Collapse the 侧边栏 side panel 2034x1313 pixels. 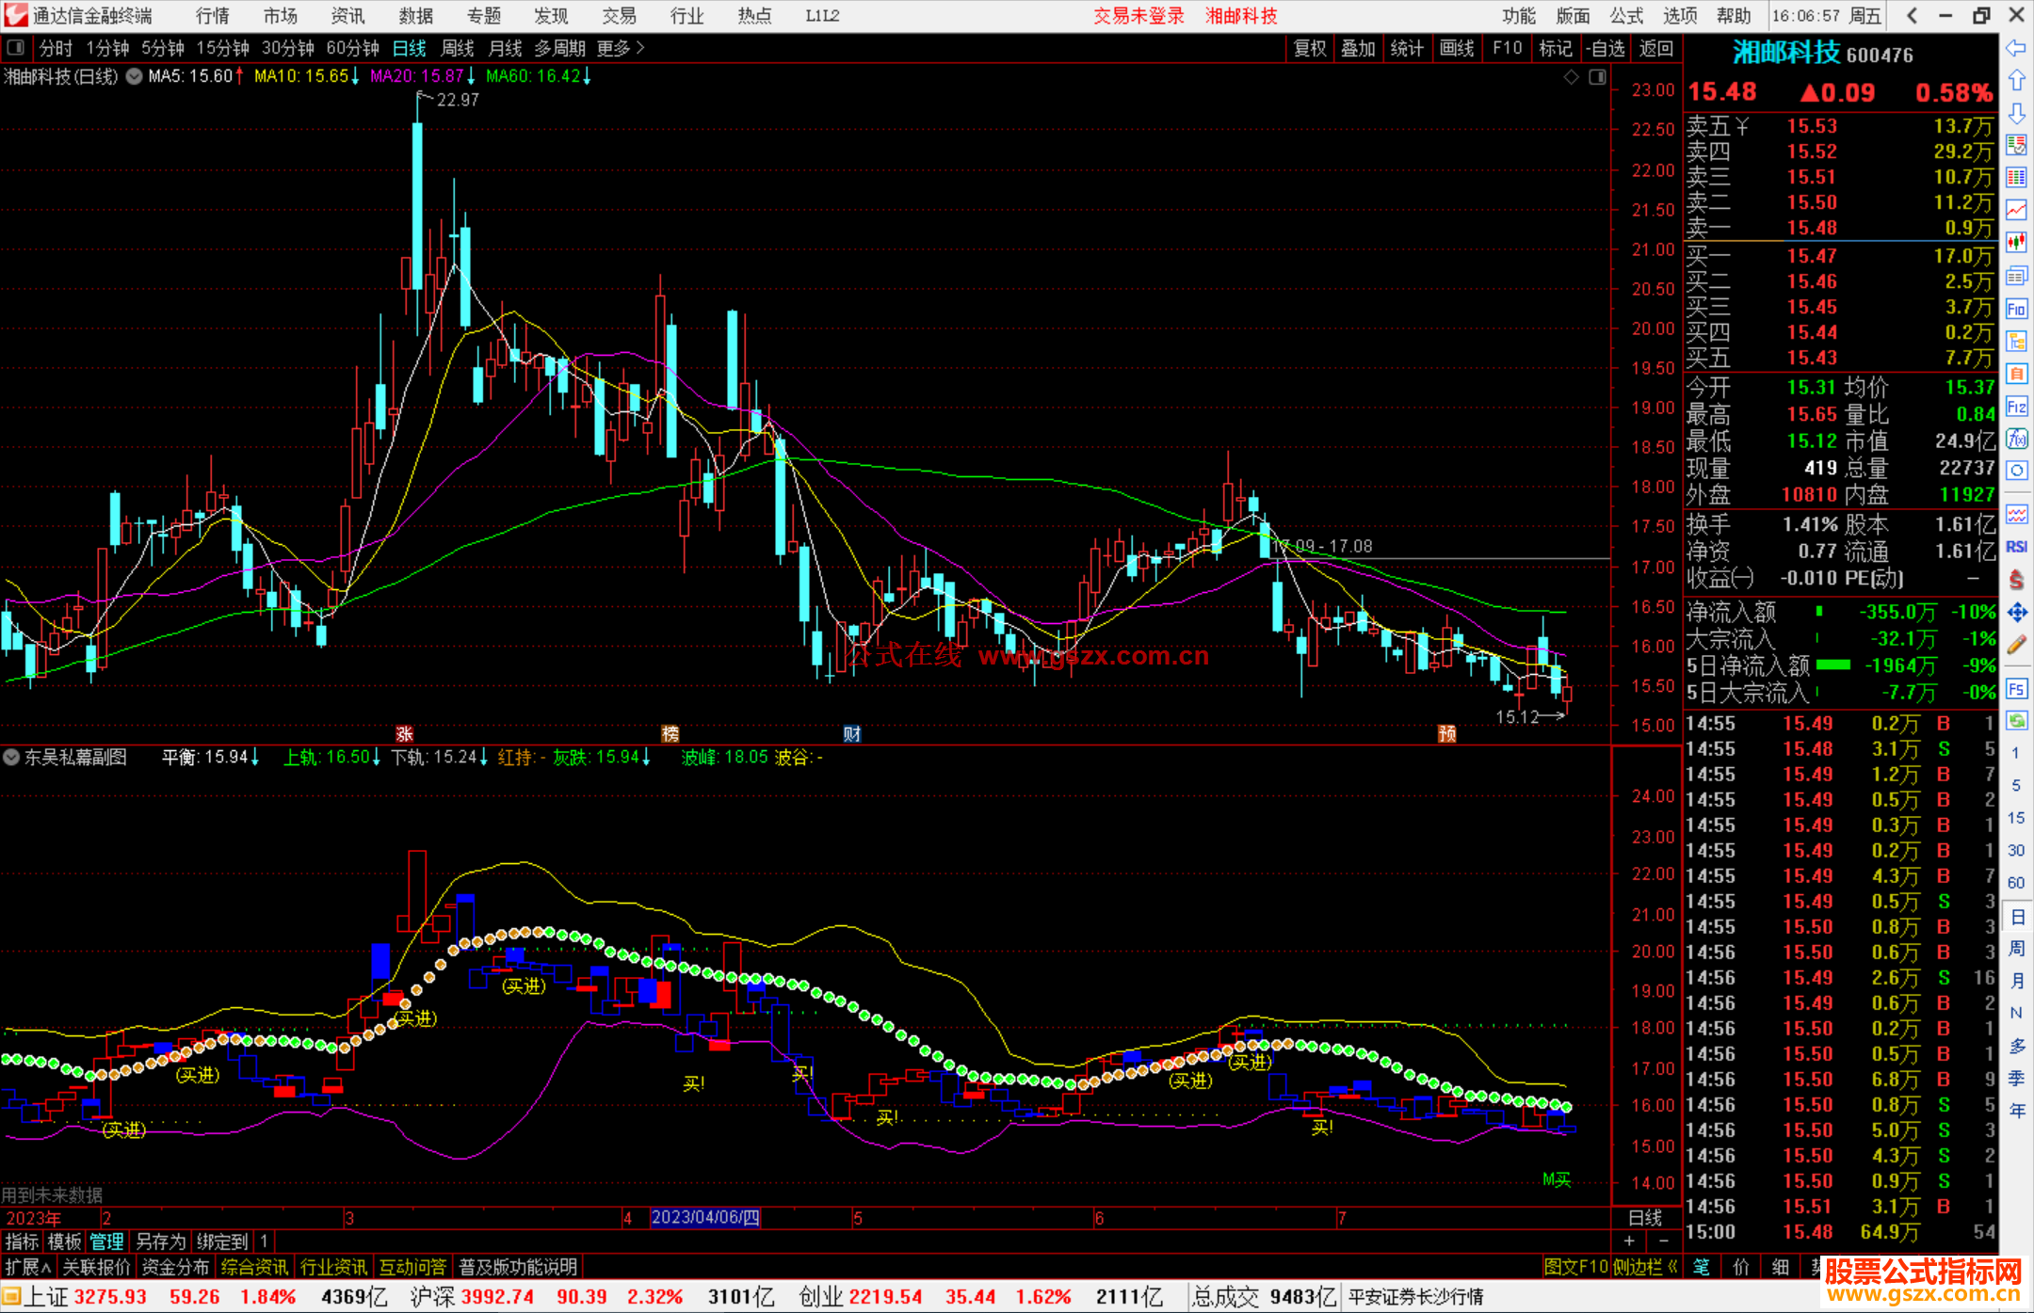pyautogui.click(x=1644, y=1267)
